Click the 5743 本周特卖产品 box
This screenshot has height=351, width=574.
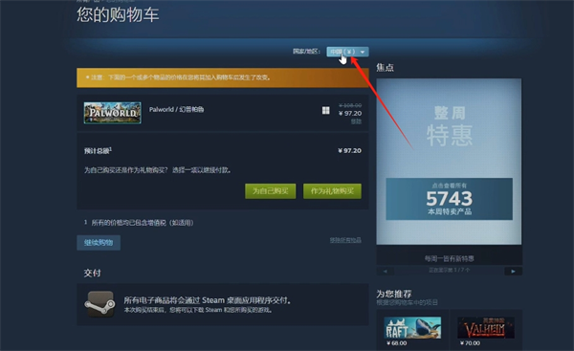coord(450,199)
